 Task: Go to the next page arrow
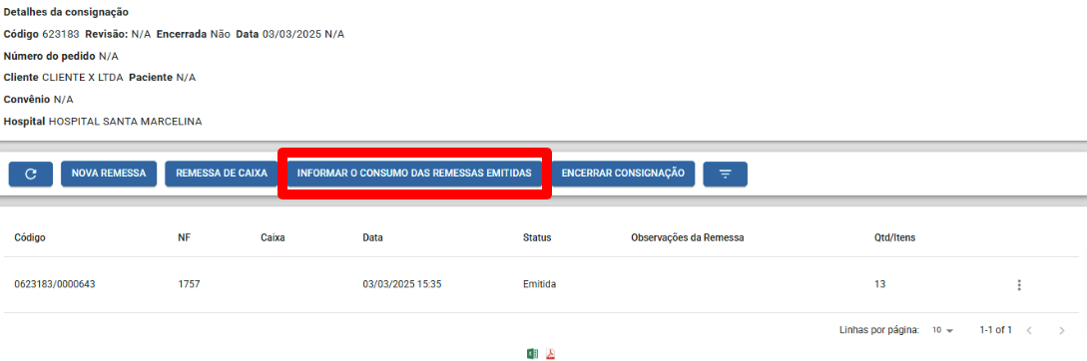[1061, 330]
